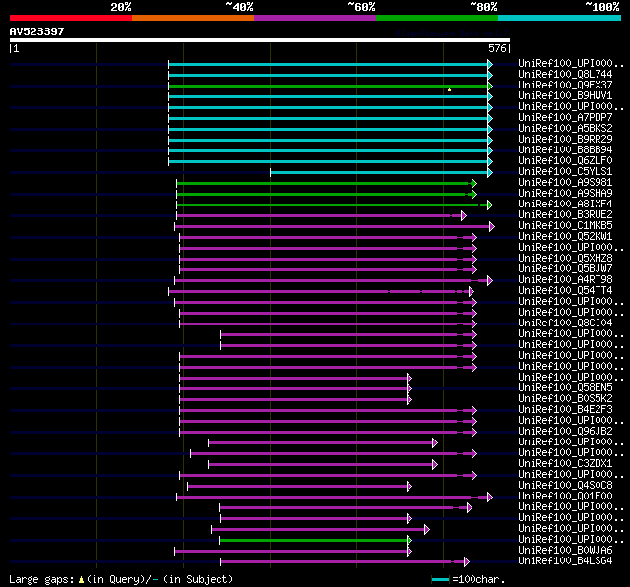630x587 pixels.
Task: Select hit label UniRef100_B8BB94
Action: click(565, 150)
